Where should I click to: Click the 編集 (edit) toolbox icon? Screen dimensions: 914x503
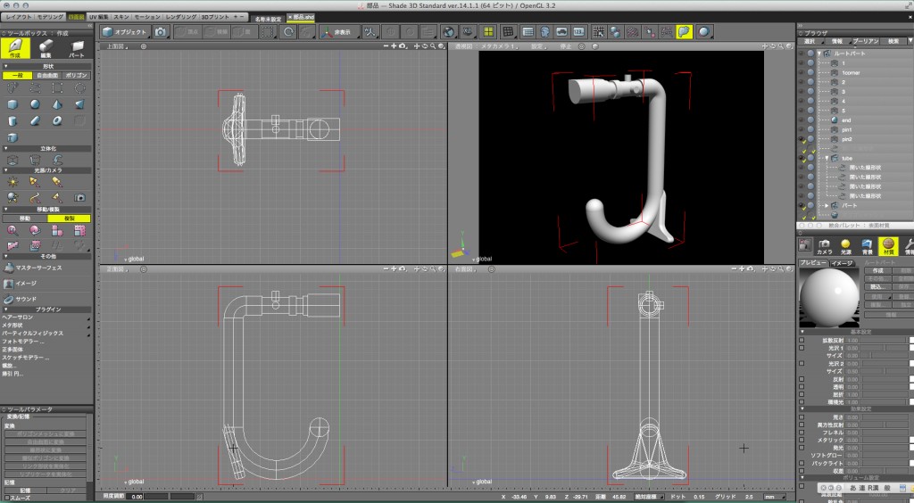[x=46, y=48]
